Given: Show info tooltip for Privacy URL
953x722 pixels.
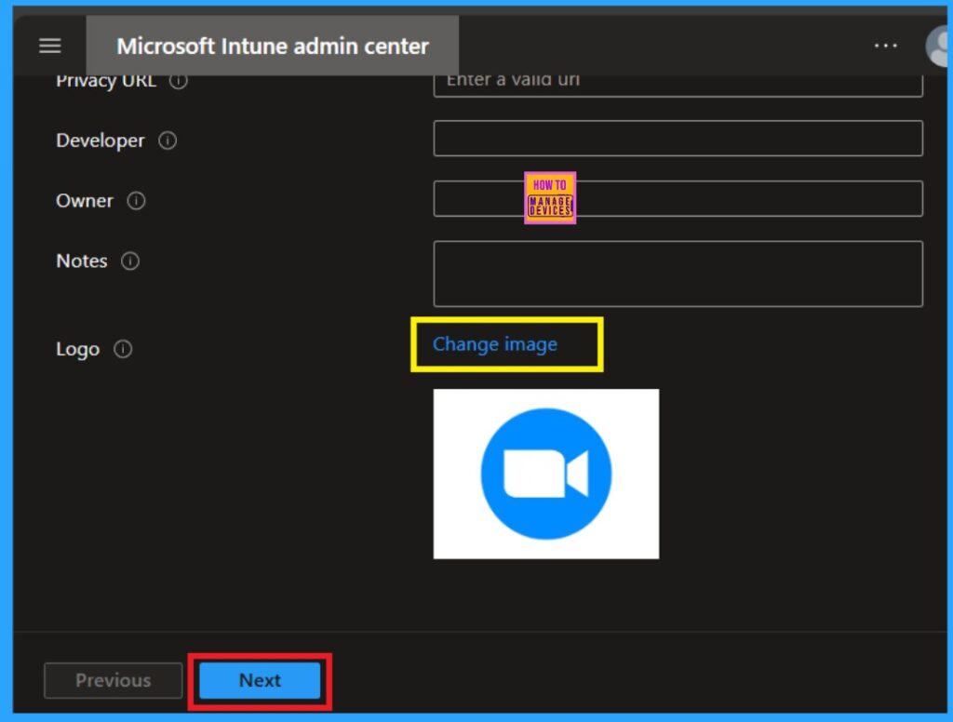Looking at the screenshot, I should (x=178, y=81).
